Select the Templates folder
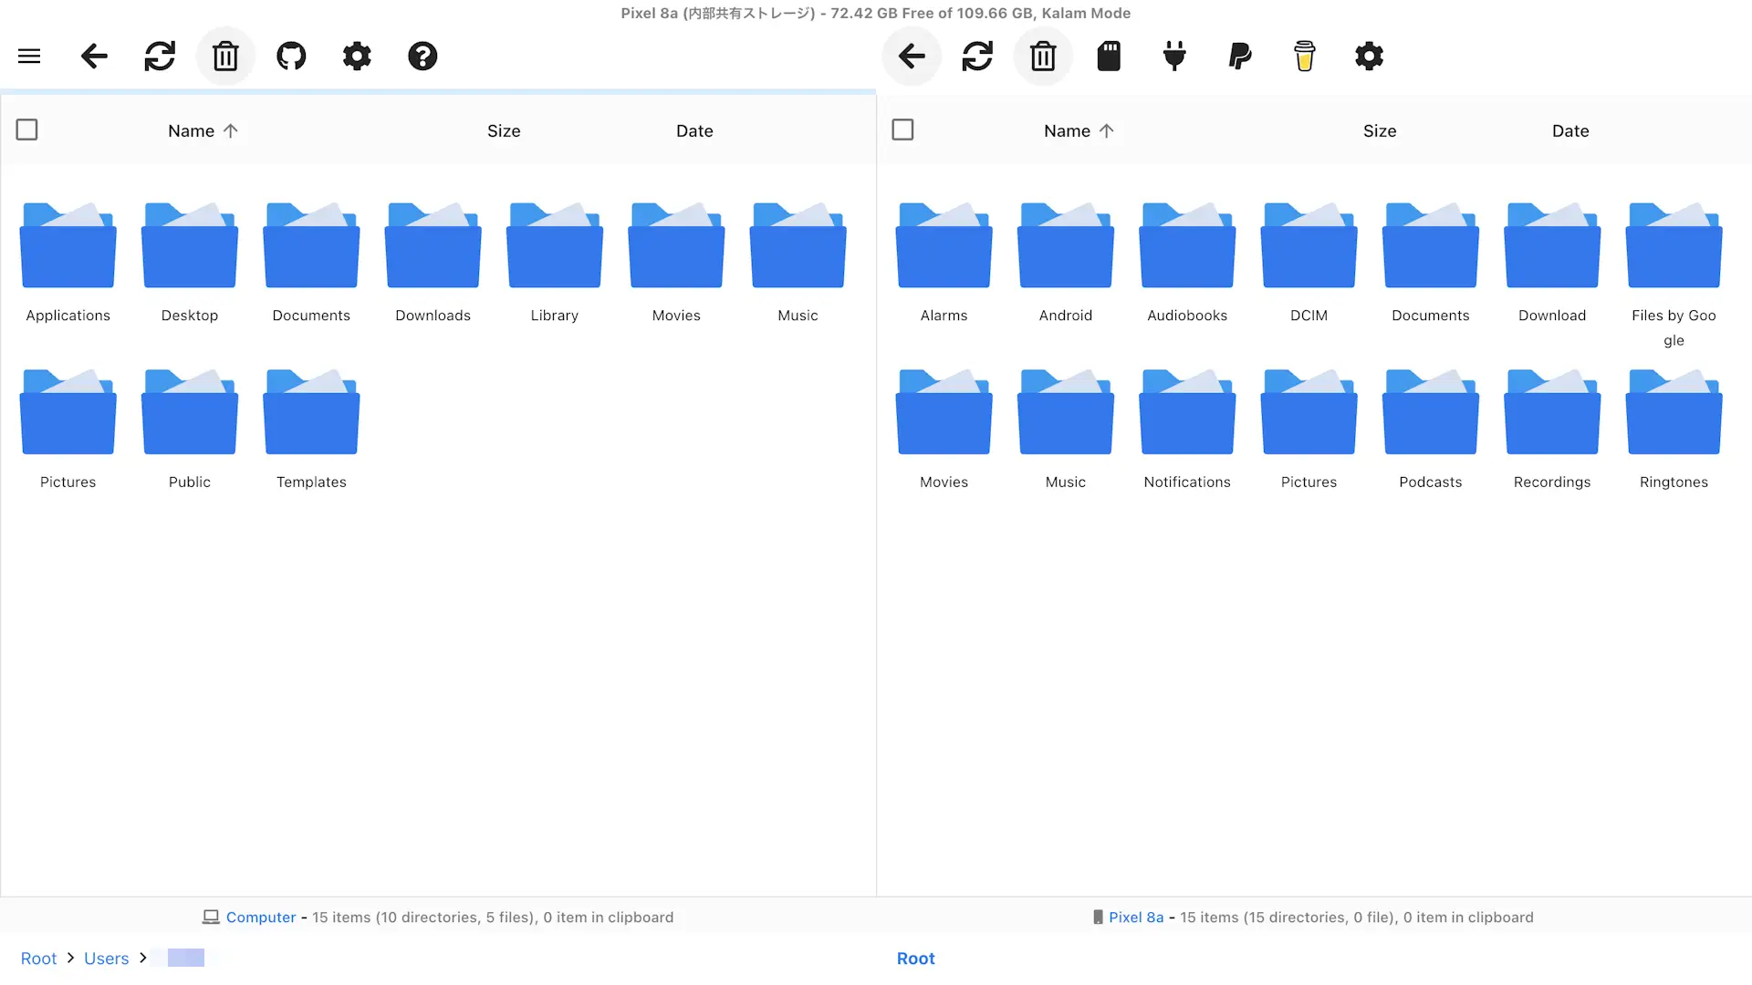 tap(311, 430)
